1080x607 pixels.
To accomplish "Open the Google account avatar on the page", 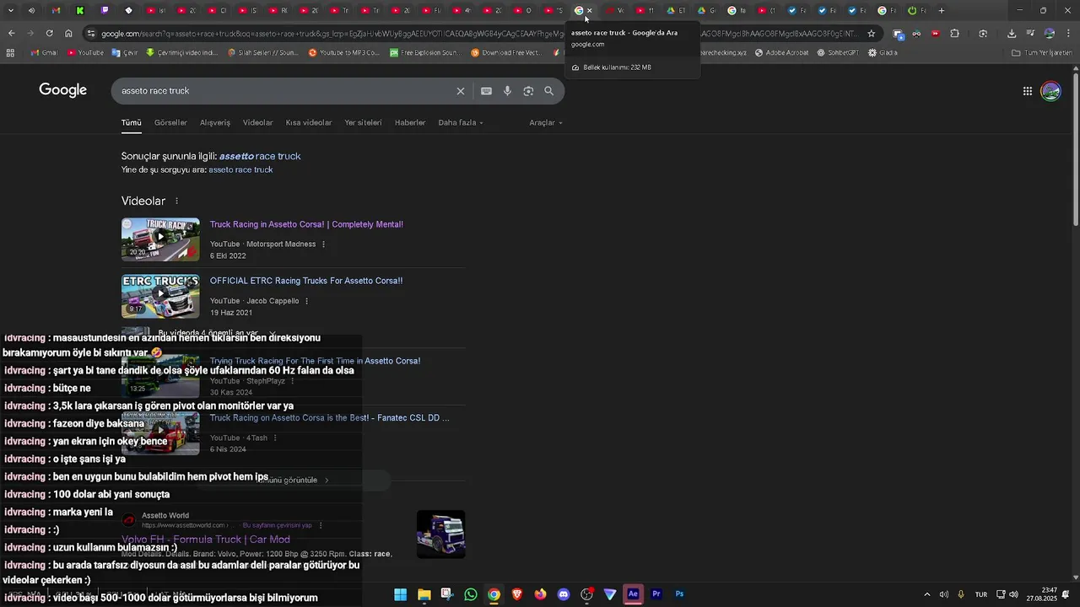I will point(1050,91).
